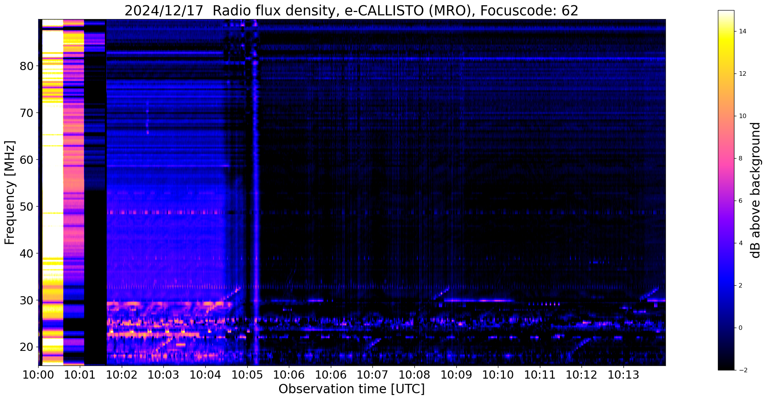Viewport: 767px width, 400px height.
Task: Click the 12 dB colorbar tick label
Action: [742, 74]
